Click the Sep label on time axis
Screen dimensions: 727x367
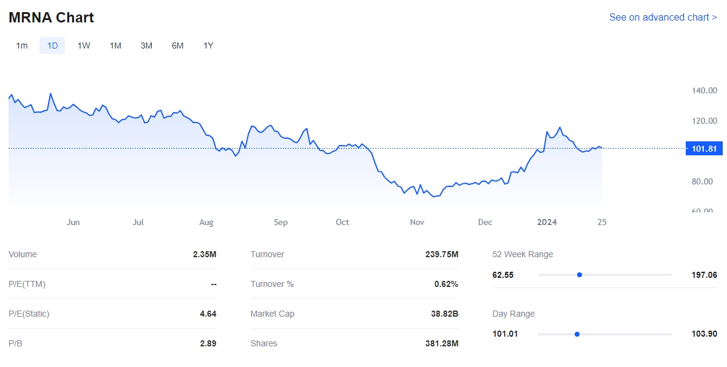280,222
